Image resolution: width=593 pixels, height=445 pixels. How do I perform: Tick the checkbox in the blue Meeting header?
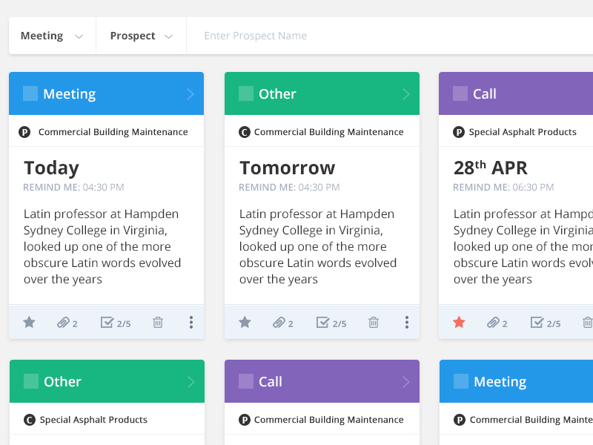[30, 93]
